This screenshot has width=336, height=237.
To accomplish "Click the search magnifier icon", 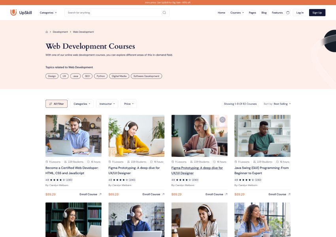I will point(164,13).
